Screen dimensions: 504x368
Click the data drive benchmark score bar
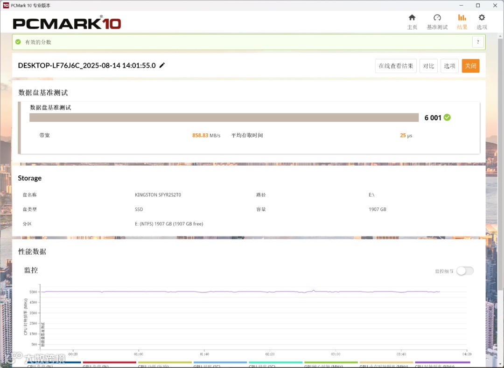point(224,118)
